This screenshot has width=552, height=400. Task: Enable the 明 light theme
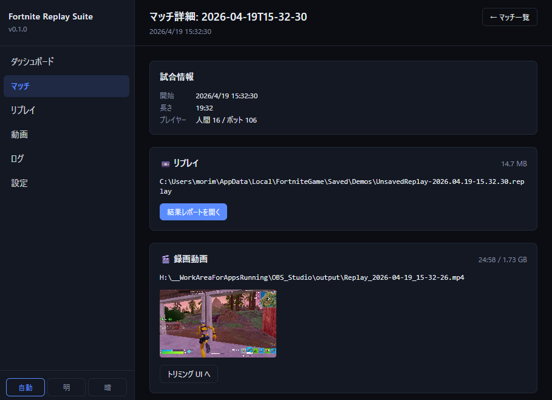point(66,387)
